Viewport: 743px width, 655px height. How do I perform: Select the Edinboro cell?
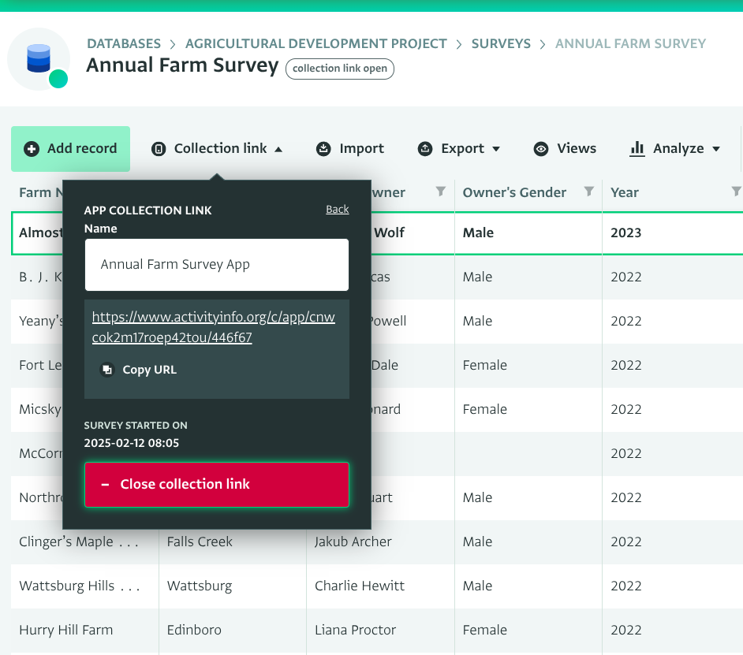pos(233,630)
